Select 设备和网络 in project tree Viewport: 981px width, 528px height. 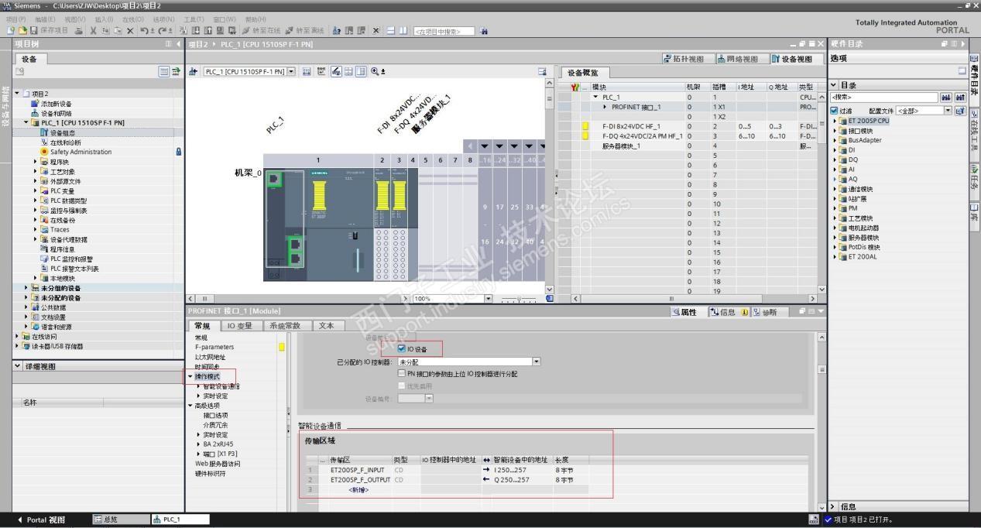57,113
